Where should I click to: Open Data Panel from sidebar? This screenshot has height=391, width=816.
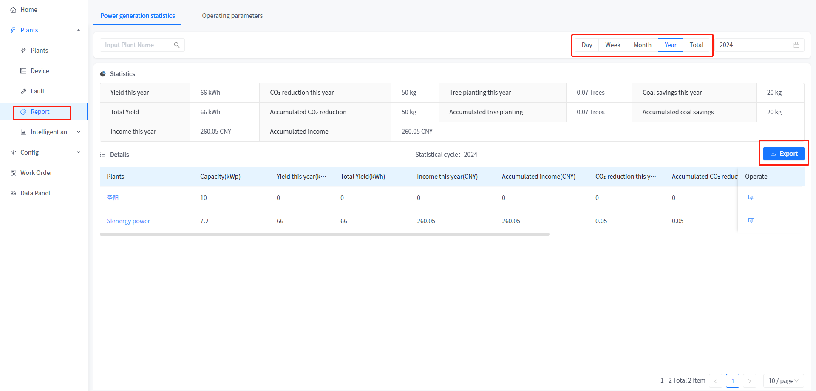[x=35, y=193]
